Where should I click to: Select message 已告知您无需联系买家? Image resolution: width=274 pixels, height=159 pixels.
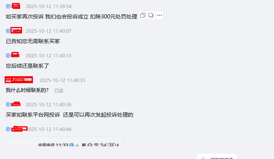click(33, 41)
